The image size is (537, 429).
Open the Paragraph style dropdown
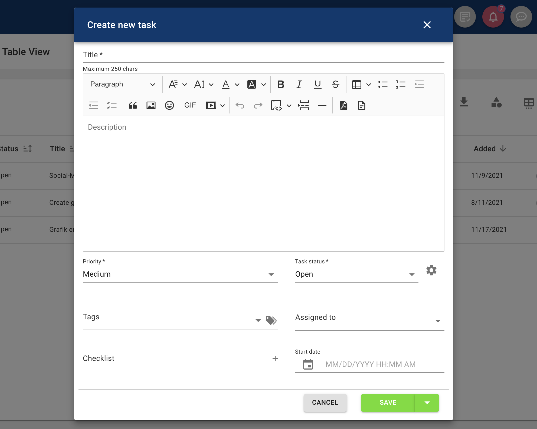122,84
